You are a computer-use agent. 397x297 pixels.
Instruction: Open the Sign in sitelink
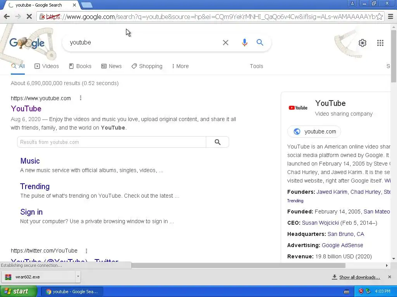pyautogui.click(x=31, y=212)
